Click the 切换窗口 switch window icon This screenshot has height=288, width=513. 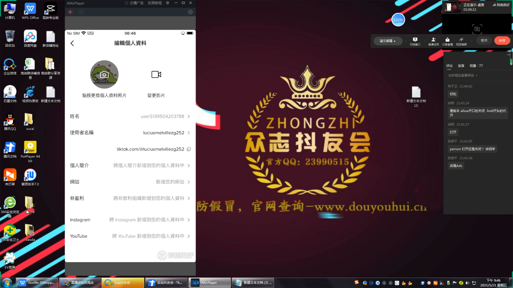coord(415,41)
